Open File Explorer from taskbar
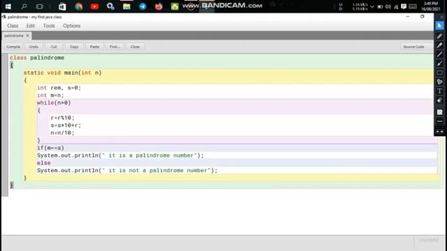This screenshot has width=447, height=251. click(x=126, y=6)
